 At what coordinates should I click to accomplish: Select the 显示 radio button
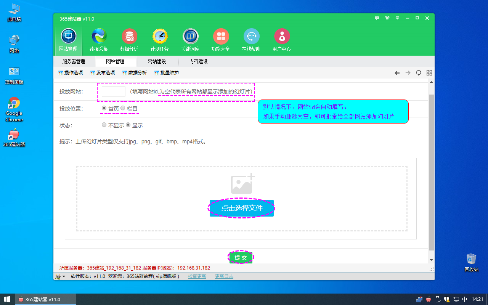click(128, 125)
